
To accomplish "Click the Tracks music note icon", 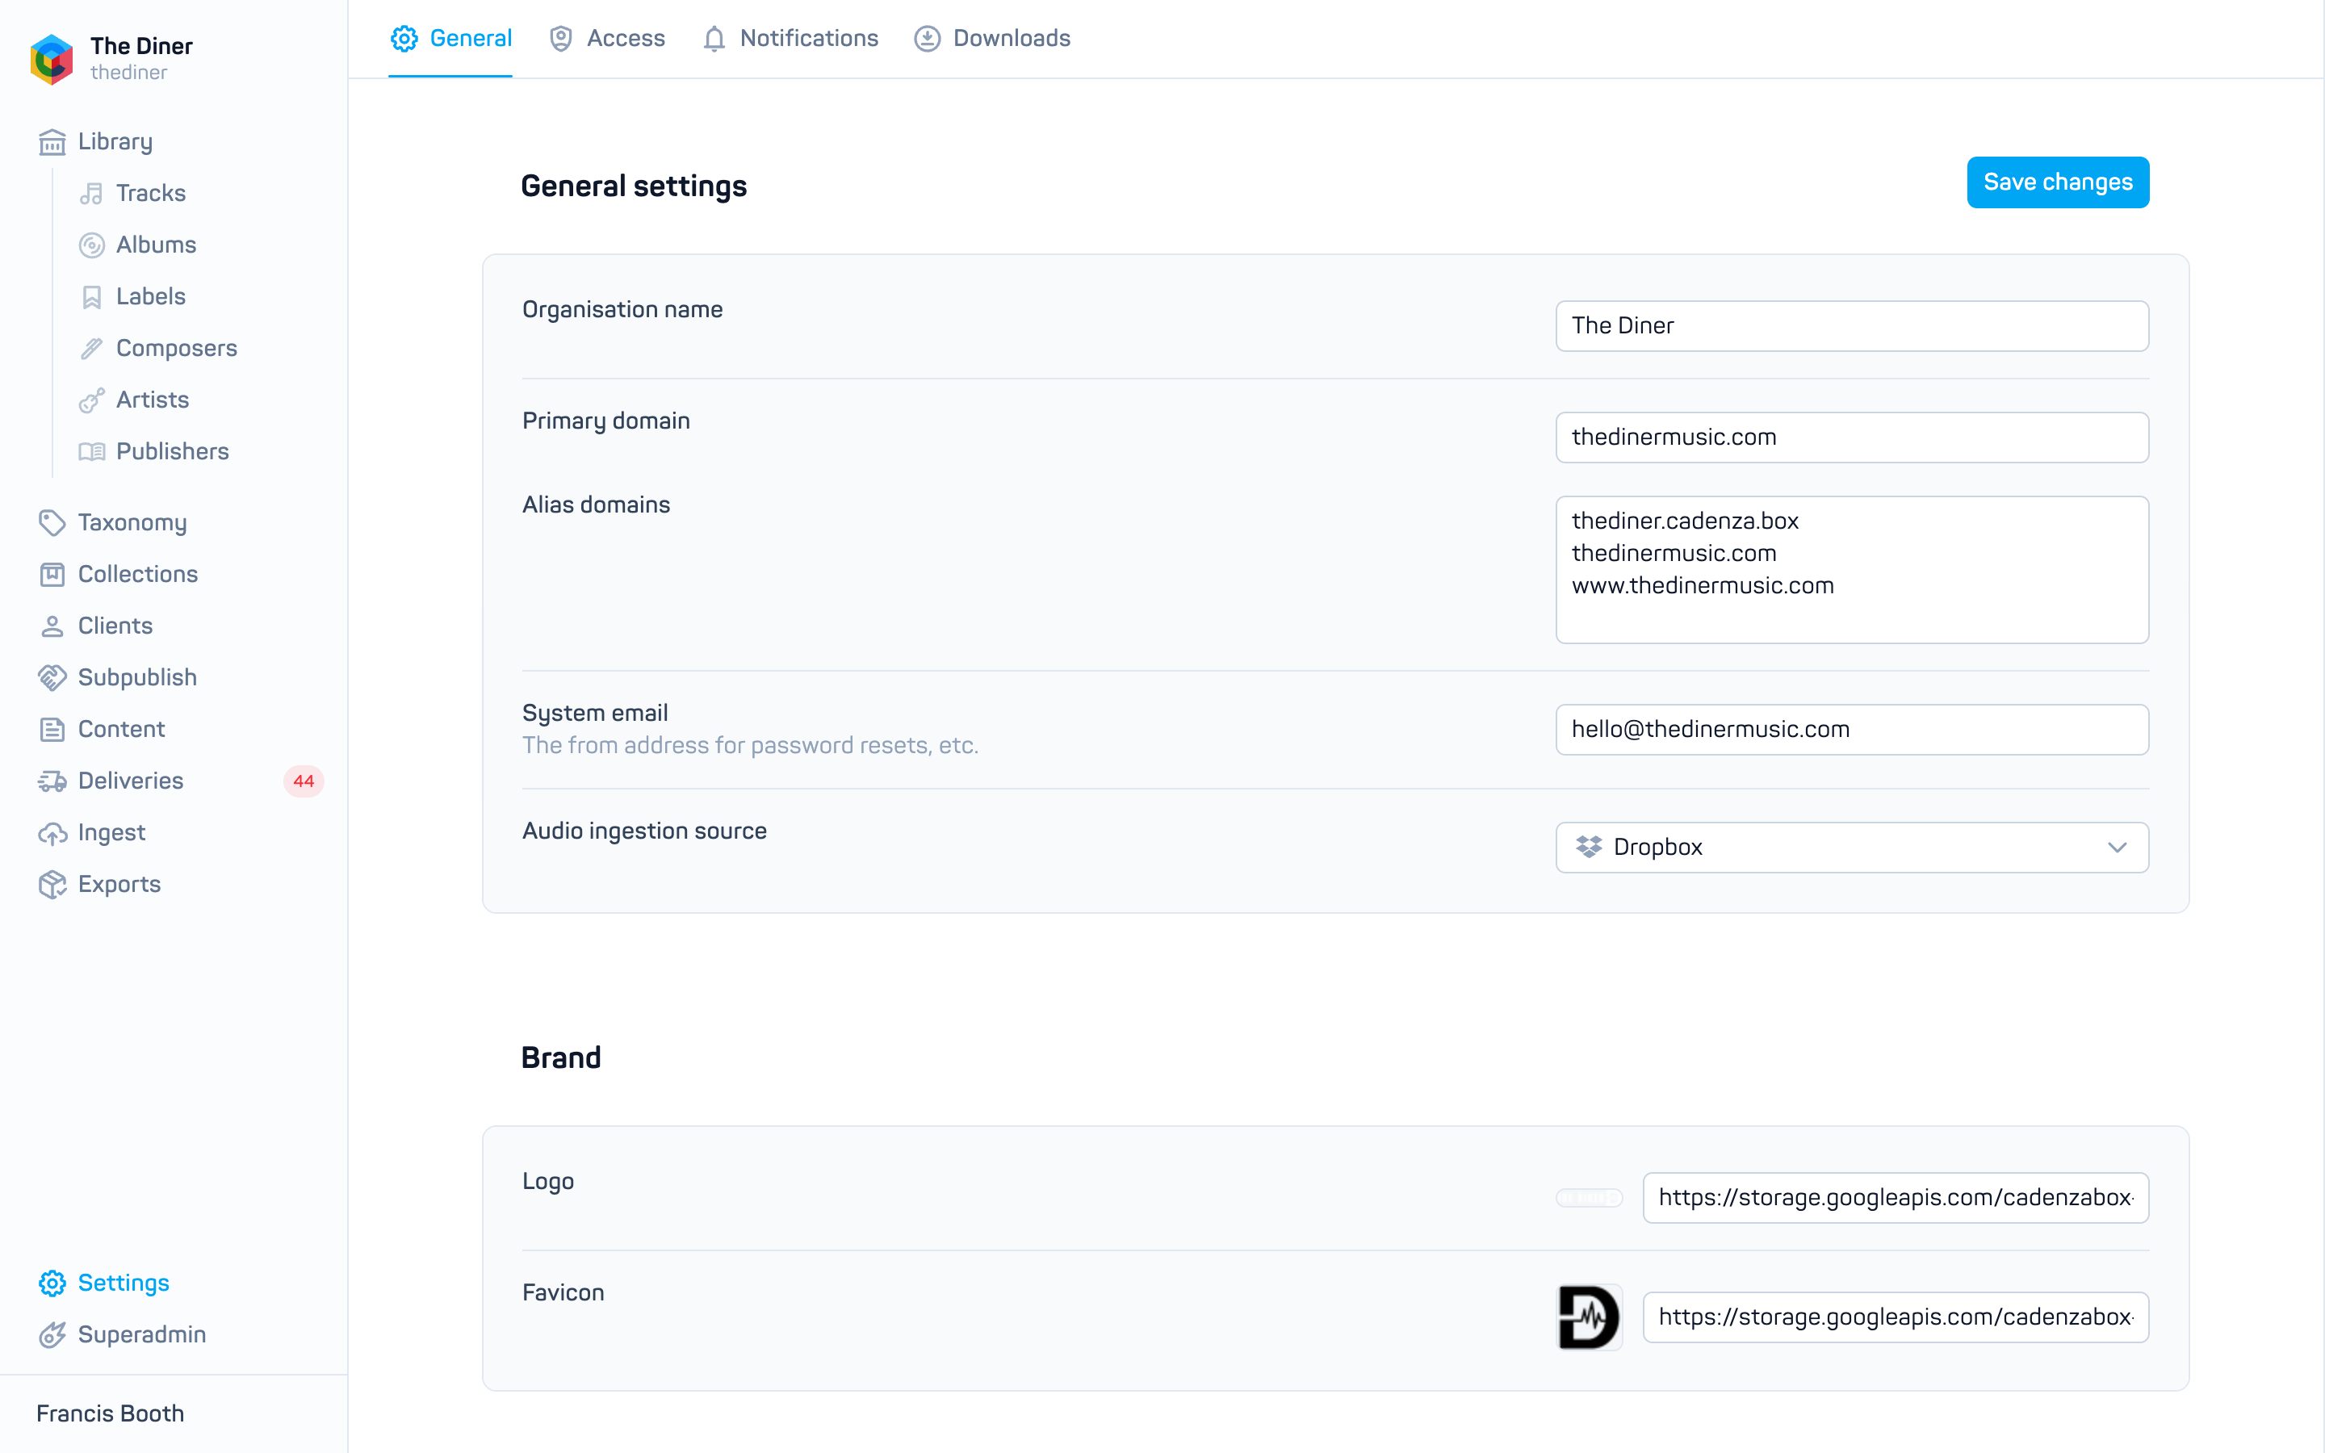I will click(x=91, y=193).
